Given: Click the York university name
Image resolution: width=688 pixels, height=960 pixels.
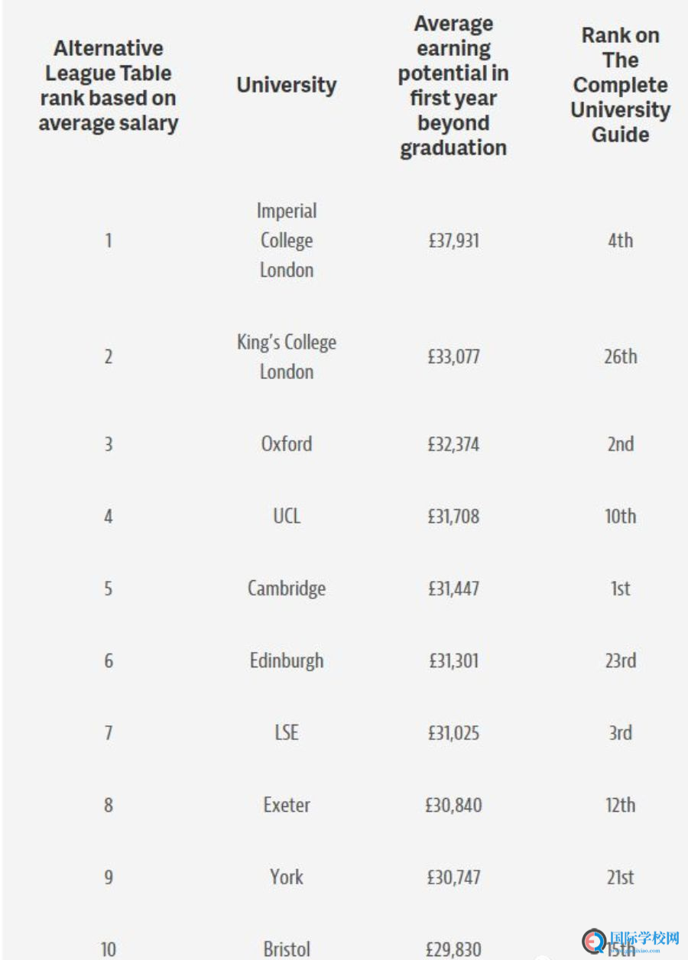Looking at the screenshot, I should click(x=287, y=877).
